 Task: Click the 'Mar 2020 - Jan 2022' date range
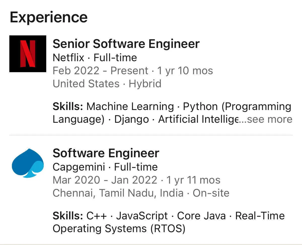click(x=105, y=180)
